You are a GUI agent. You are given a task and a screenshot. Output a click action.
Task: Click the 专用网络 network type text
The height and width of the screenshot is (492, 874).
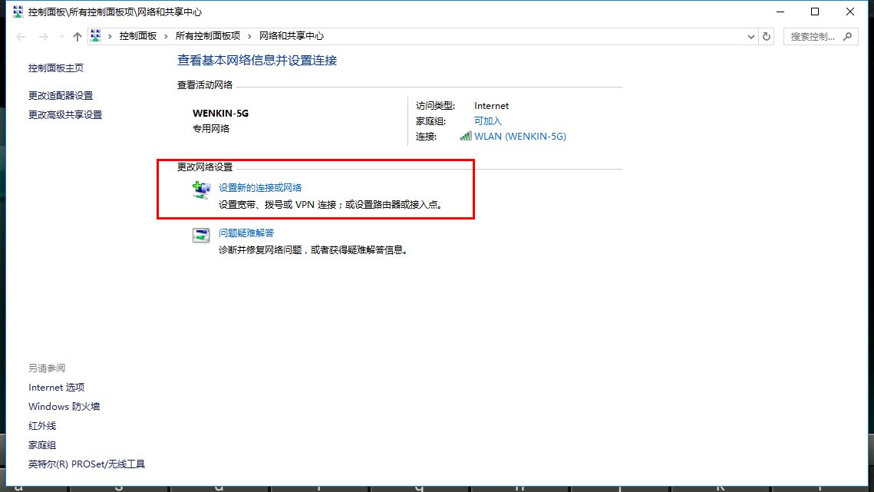coord(211,128)
